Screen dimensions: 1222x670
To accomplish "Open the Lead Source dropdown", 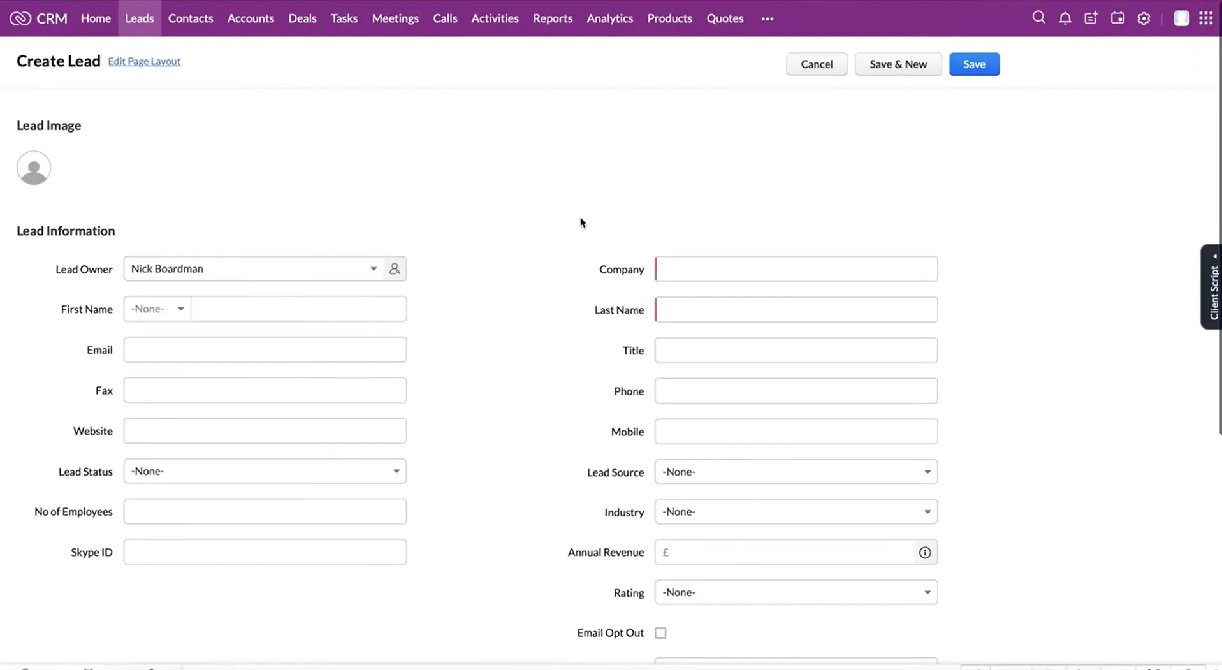I will point(796,472).
